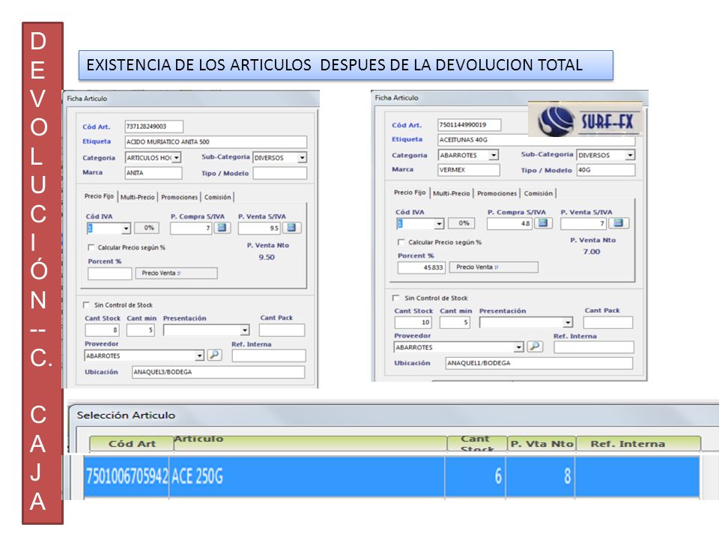Click article code 7501006705942 cell
The image size is (719, 539).
pyautogui.click(x=127, y=476)
